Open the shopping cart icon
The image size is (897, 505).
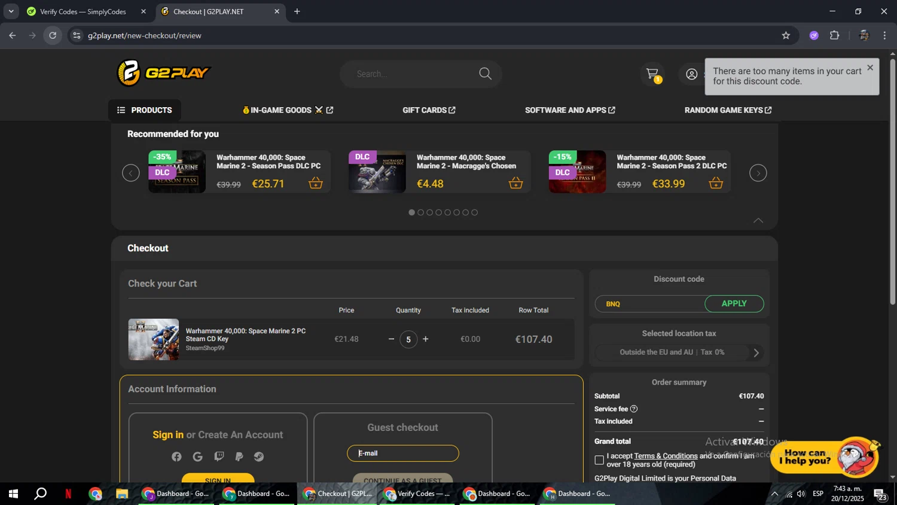click(x=652, y=74)
